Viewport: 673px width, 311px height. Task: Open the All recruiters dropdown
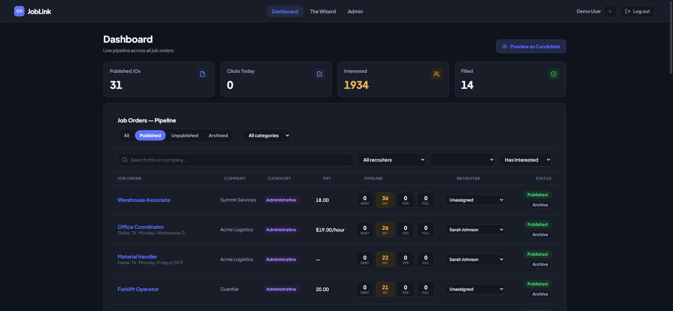click(x=392, y=160)
